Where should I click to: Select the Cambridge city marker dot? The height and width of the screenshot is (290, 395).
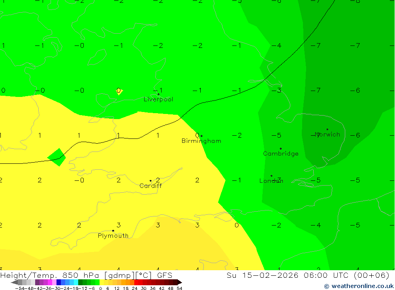pos(280,149)
